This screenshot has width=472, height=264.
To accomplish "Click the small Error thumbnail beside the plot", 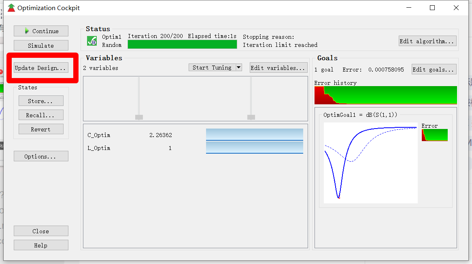I will coord(435,135).
